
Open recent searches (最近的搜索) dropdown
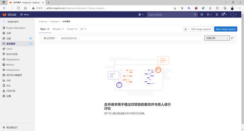click(50, 38)
